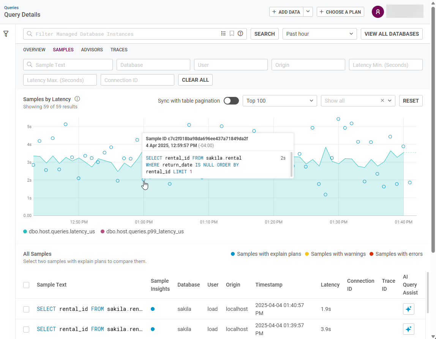The width and height of the screenshot is (436, 339).
Task: Open the filter help question mark icon
Action: (240, 33)
